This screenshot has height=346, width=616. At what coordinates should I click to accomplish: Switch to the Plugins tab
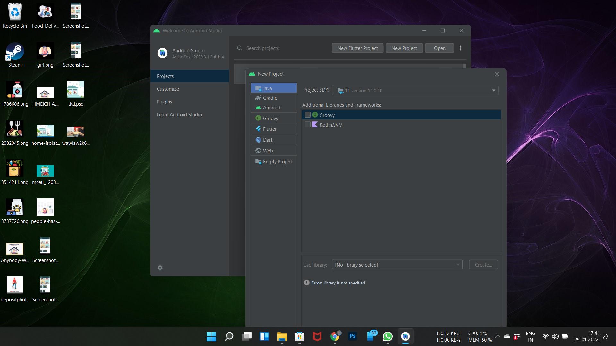[164, 102]
